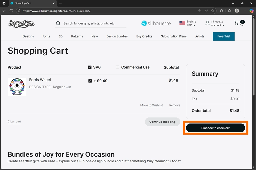Image resolution: width=256 pixels, height=170 pixels.
Task: Refresh the page with the browser reload icon
Action: pyautogui.click(x=11, y=11)
